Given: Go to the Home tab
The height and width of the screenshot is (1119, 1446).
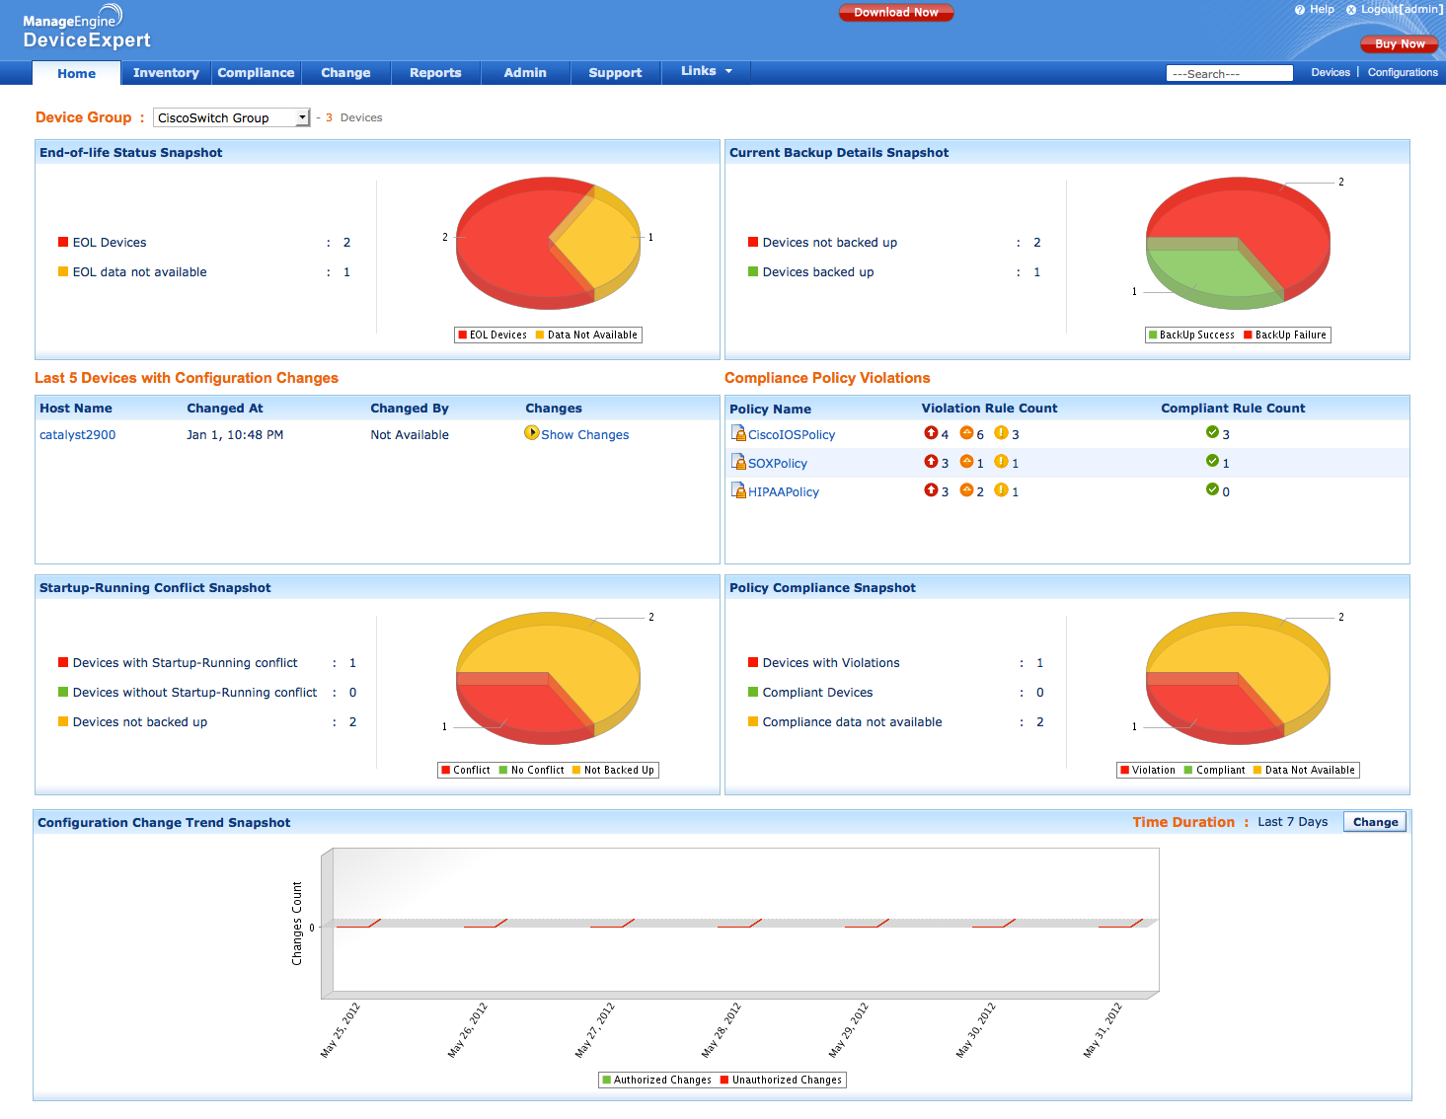Looking at the screenshot, I should 77,73.
